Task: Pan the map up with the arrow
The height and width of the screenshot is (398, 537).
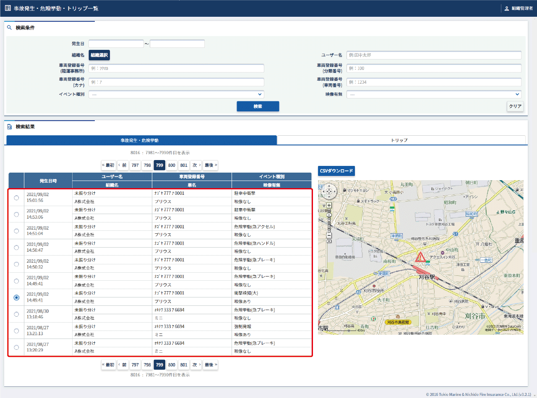Action: pos(329,187)
